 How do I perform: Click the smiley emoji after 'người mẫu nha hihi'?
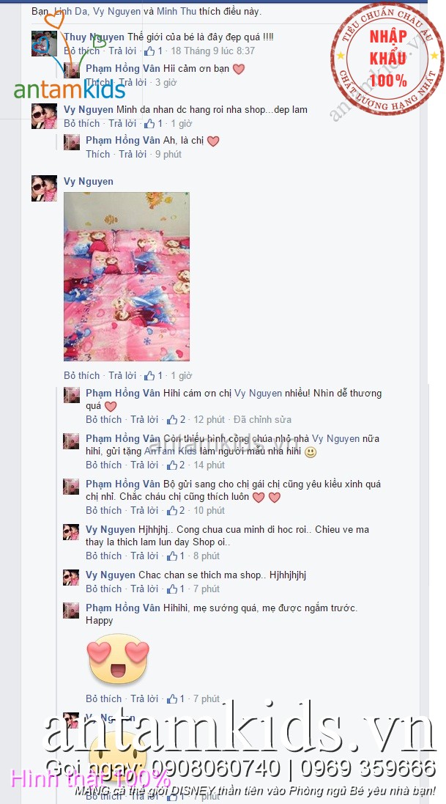[311, 452]
